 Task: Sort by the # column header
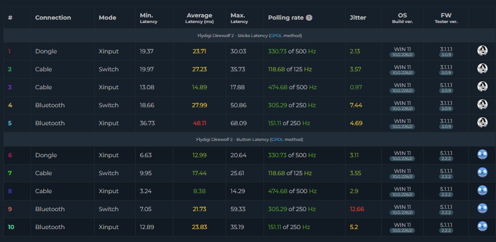(10, 17)
